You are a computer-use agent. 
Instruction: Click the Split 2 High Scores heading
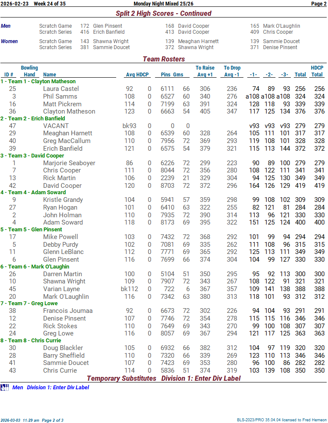tap(164, 13)
